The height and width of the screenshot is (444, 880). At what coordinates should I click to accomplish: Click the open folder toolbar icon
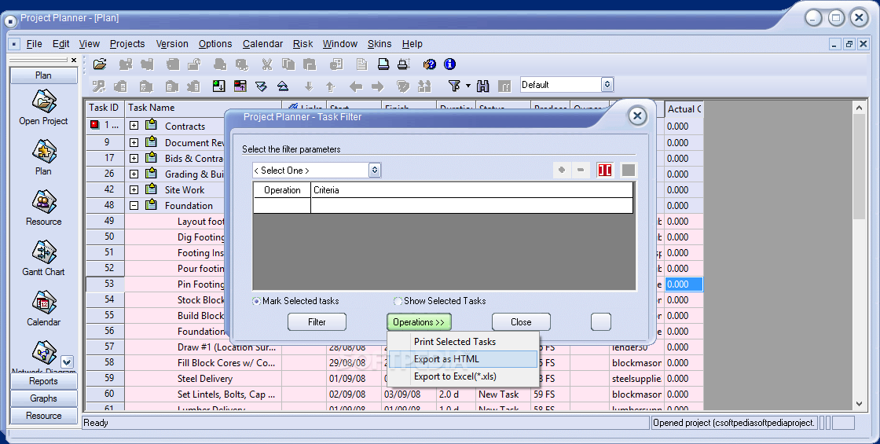point(100,64)
